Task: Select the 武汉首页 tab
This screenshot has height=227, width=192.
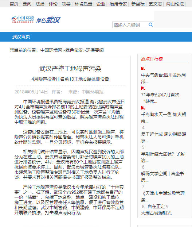Action: click(21, 37)
